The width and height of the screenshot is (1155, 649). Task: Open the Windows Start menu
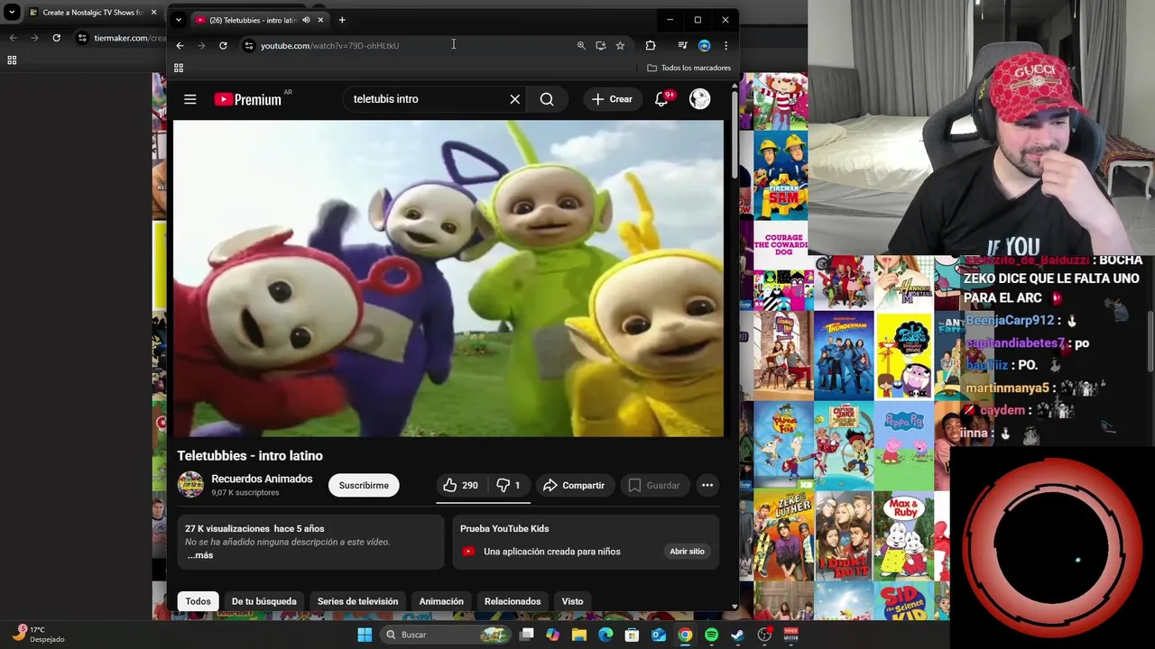point(365,635)
